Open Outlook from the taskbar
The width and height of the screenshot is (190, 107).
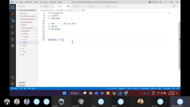(x=96, y=93)
